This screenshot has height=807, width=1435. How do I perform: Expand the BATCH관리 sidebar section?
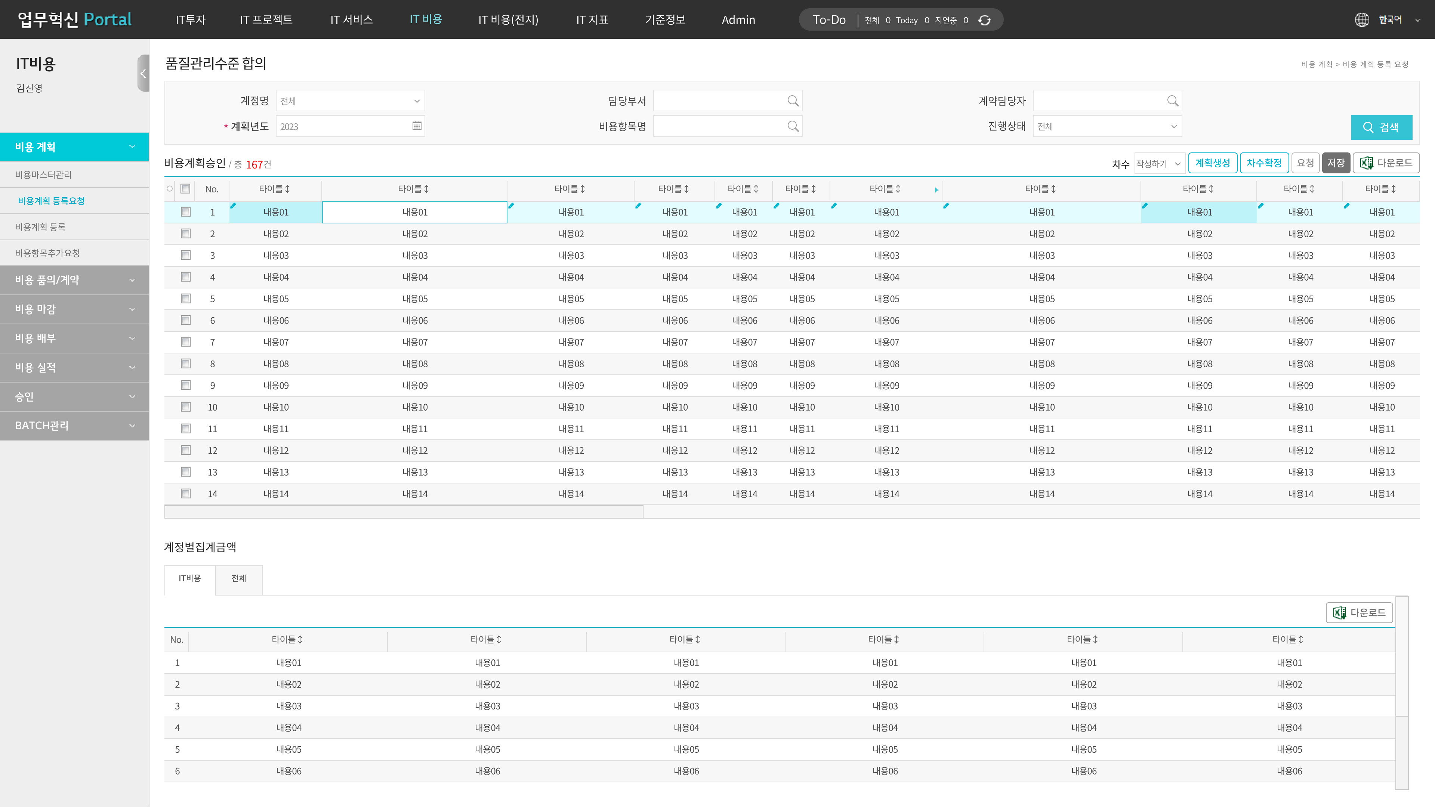pyautogui.click(x=74, y=426)
